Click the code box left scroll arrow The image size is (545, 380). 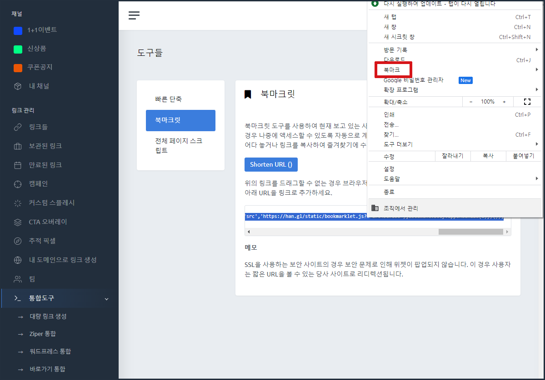point(249,232)
